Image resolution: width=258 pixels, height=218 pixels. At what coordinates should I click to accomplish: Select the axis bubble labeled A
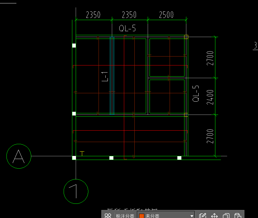coord(19,156)
